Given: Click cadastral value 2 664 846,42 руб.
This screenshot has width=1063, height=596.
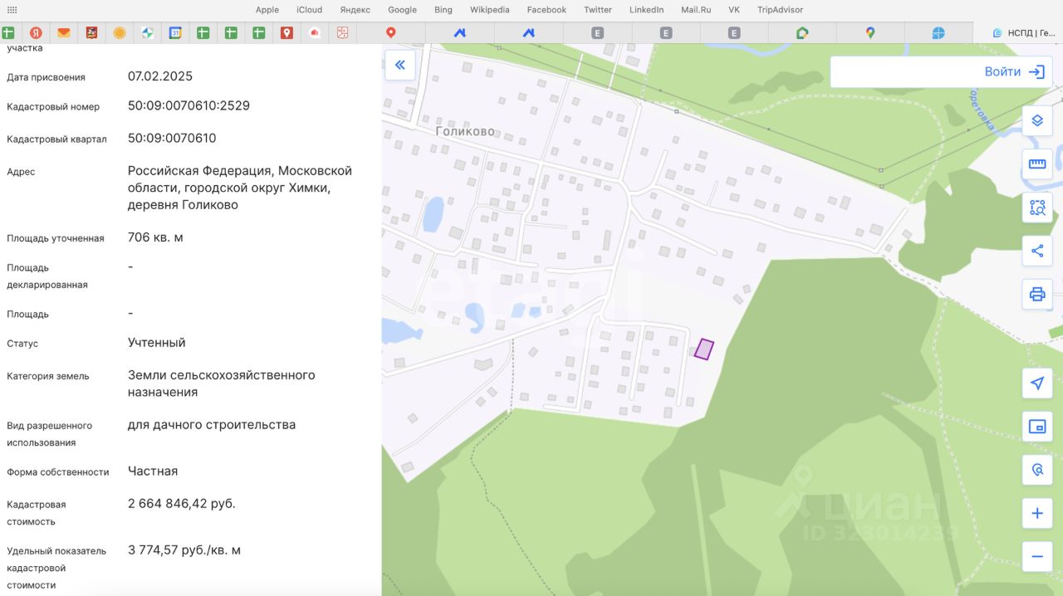Looking at the screenshot, I should click(182, 504).
